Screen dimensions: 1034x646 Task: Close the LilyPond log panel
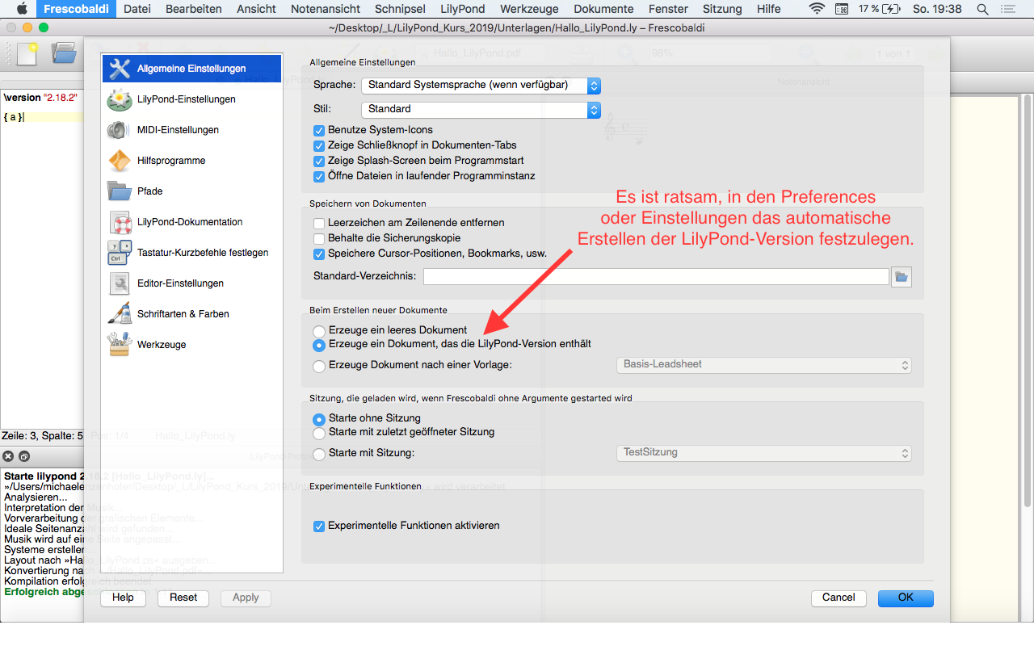pyautogui.click(x=8, y=456)
